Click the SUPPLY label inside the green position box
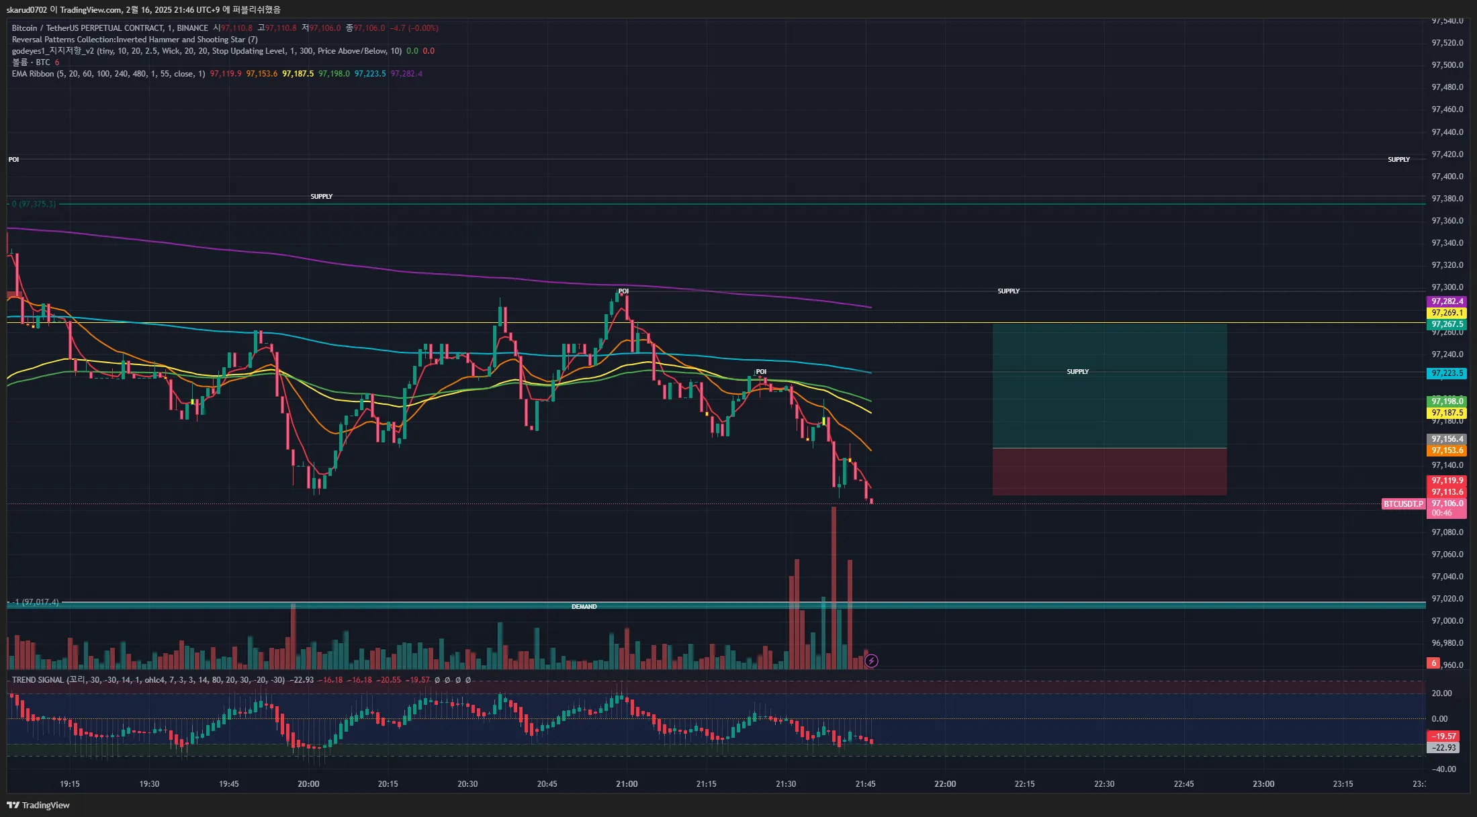This screenshot has height=817, width=1477. [x=1077, y=372]
